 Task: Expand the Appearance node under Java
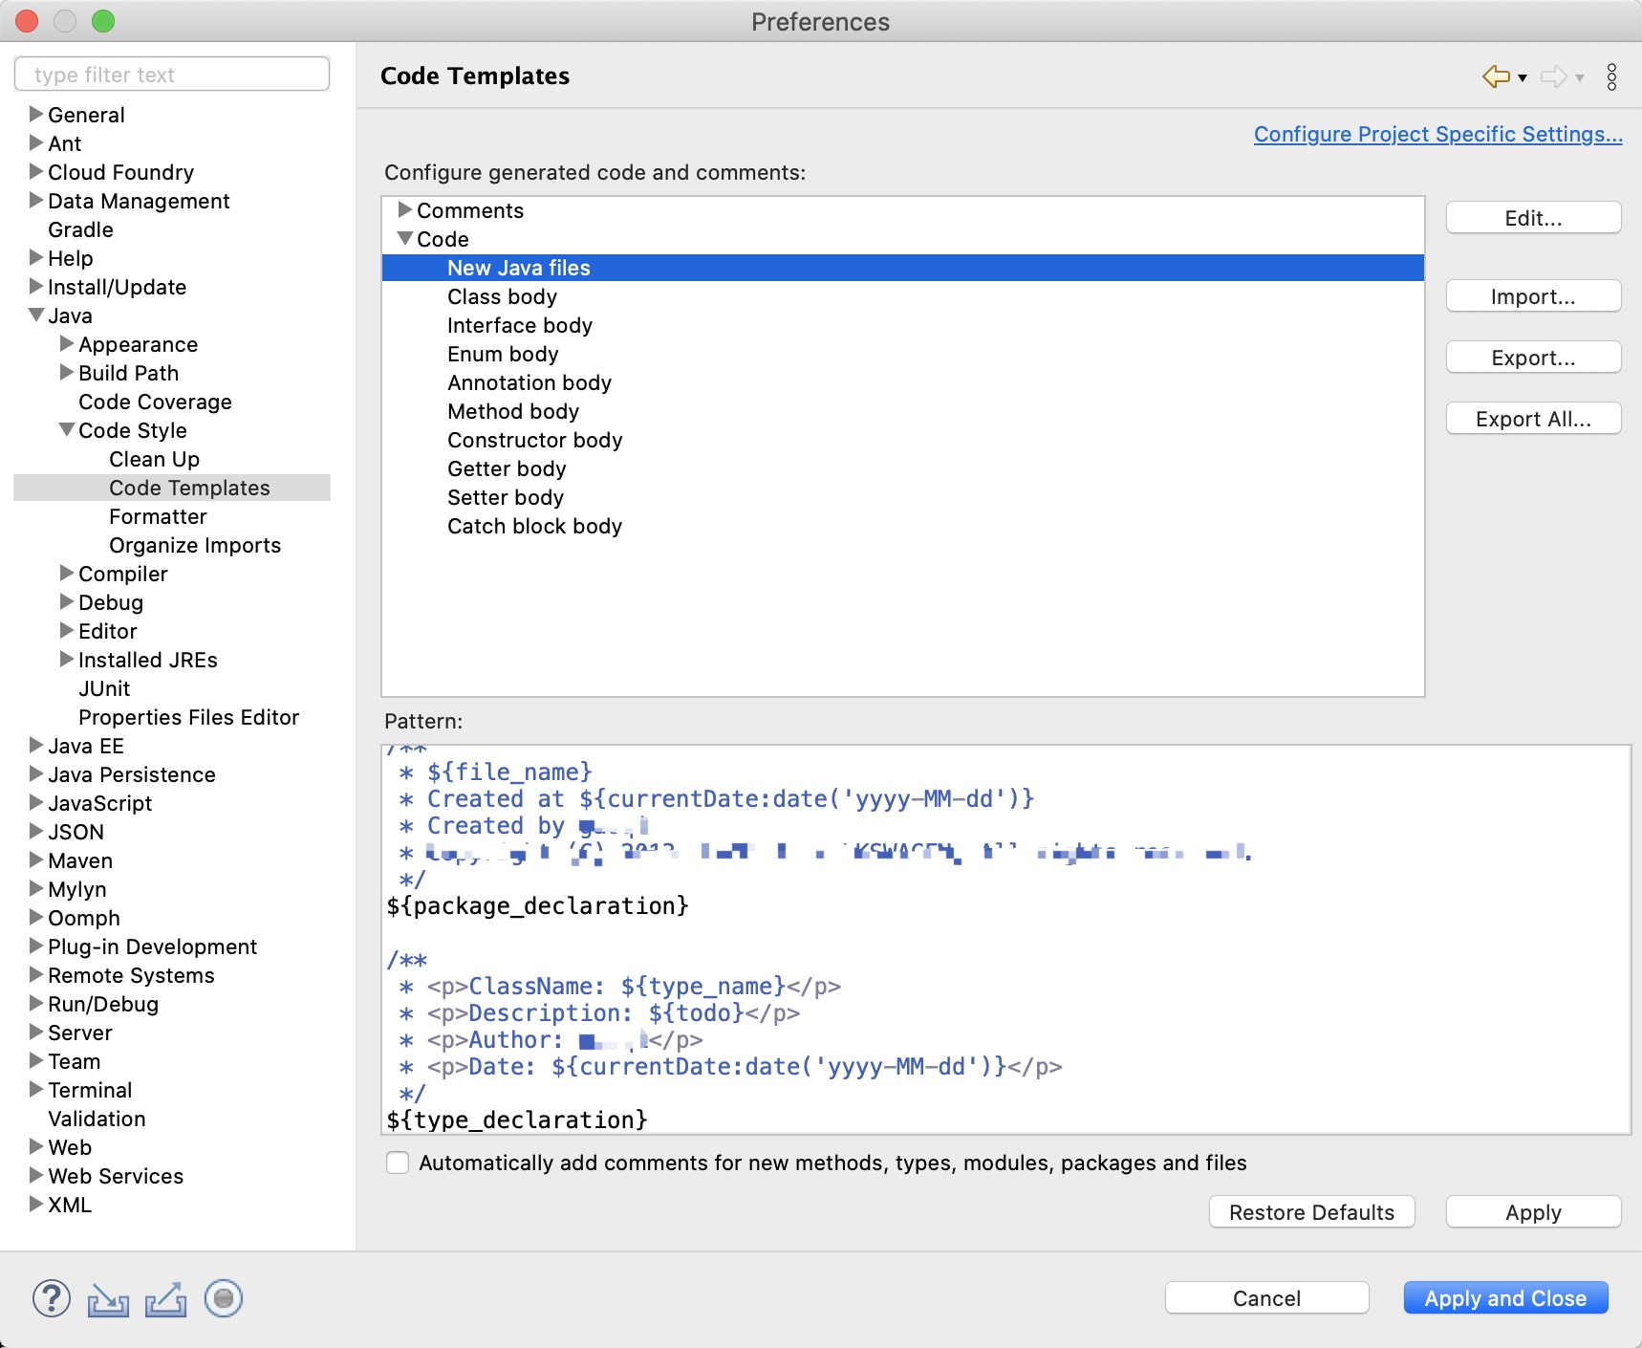coord(67,343)
